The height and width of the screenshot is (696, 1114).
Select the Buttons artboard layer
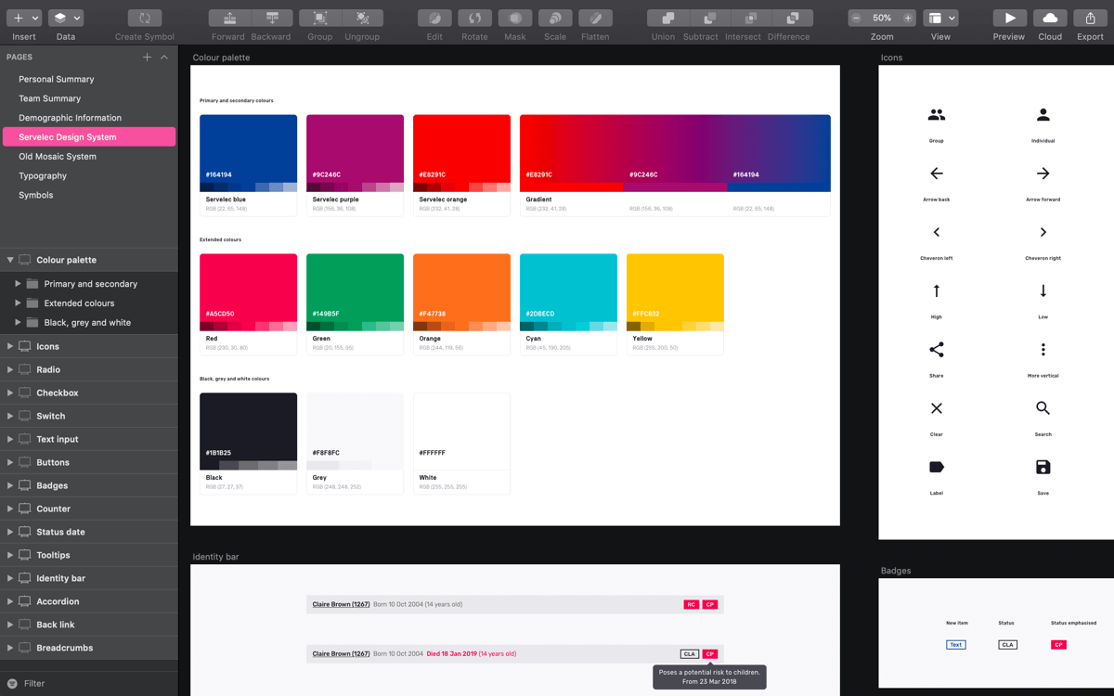[89, 462]
